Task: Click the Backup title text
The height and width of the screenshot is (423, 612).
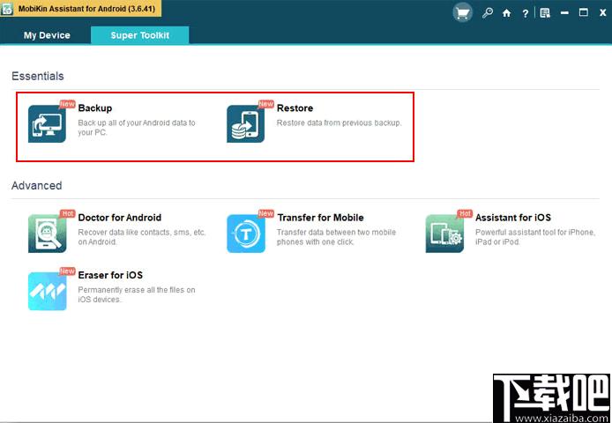Action: click(95, 108)
